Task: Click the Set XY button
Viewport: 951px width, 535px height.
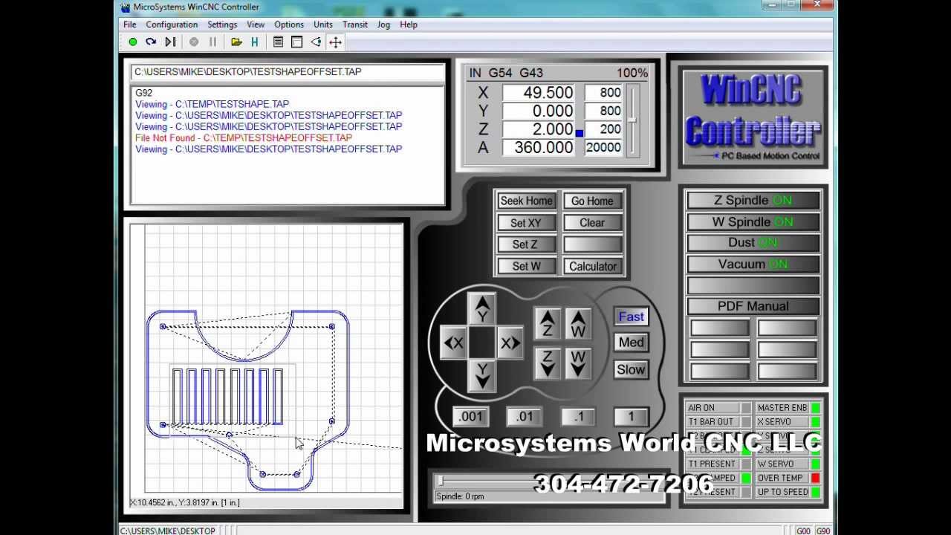Action: click(526, 223)
